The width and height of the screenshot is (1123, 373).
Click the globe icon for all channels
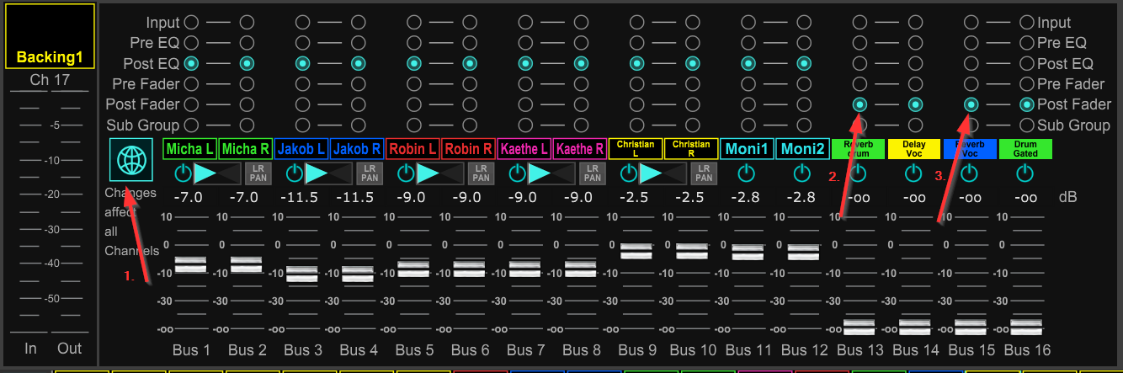(131, 160)
